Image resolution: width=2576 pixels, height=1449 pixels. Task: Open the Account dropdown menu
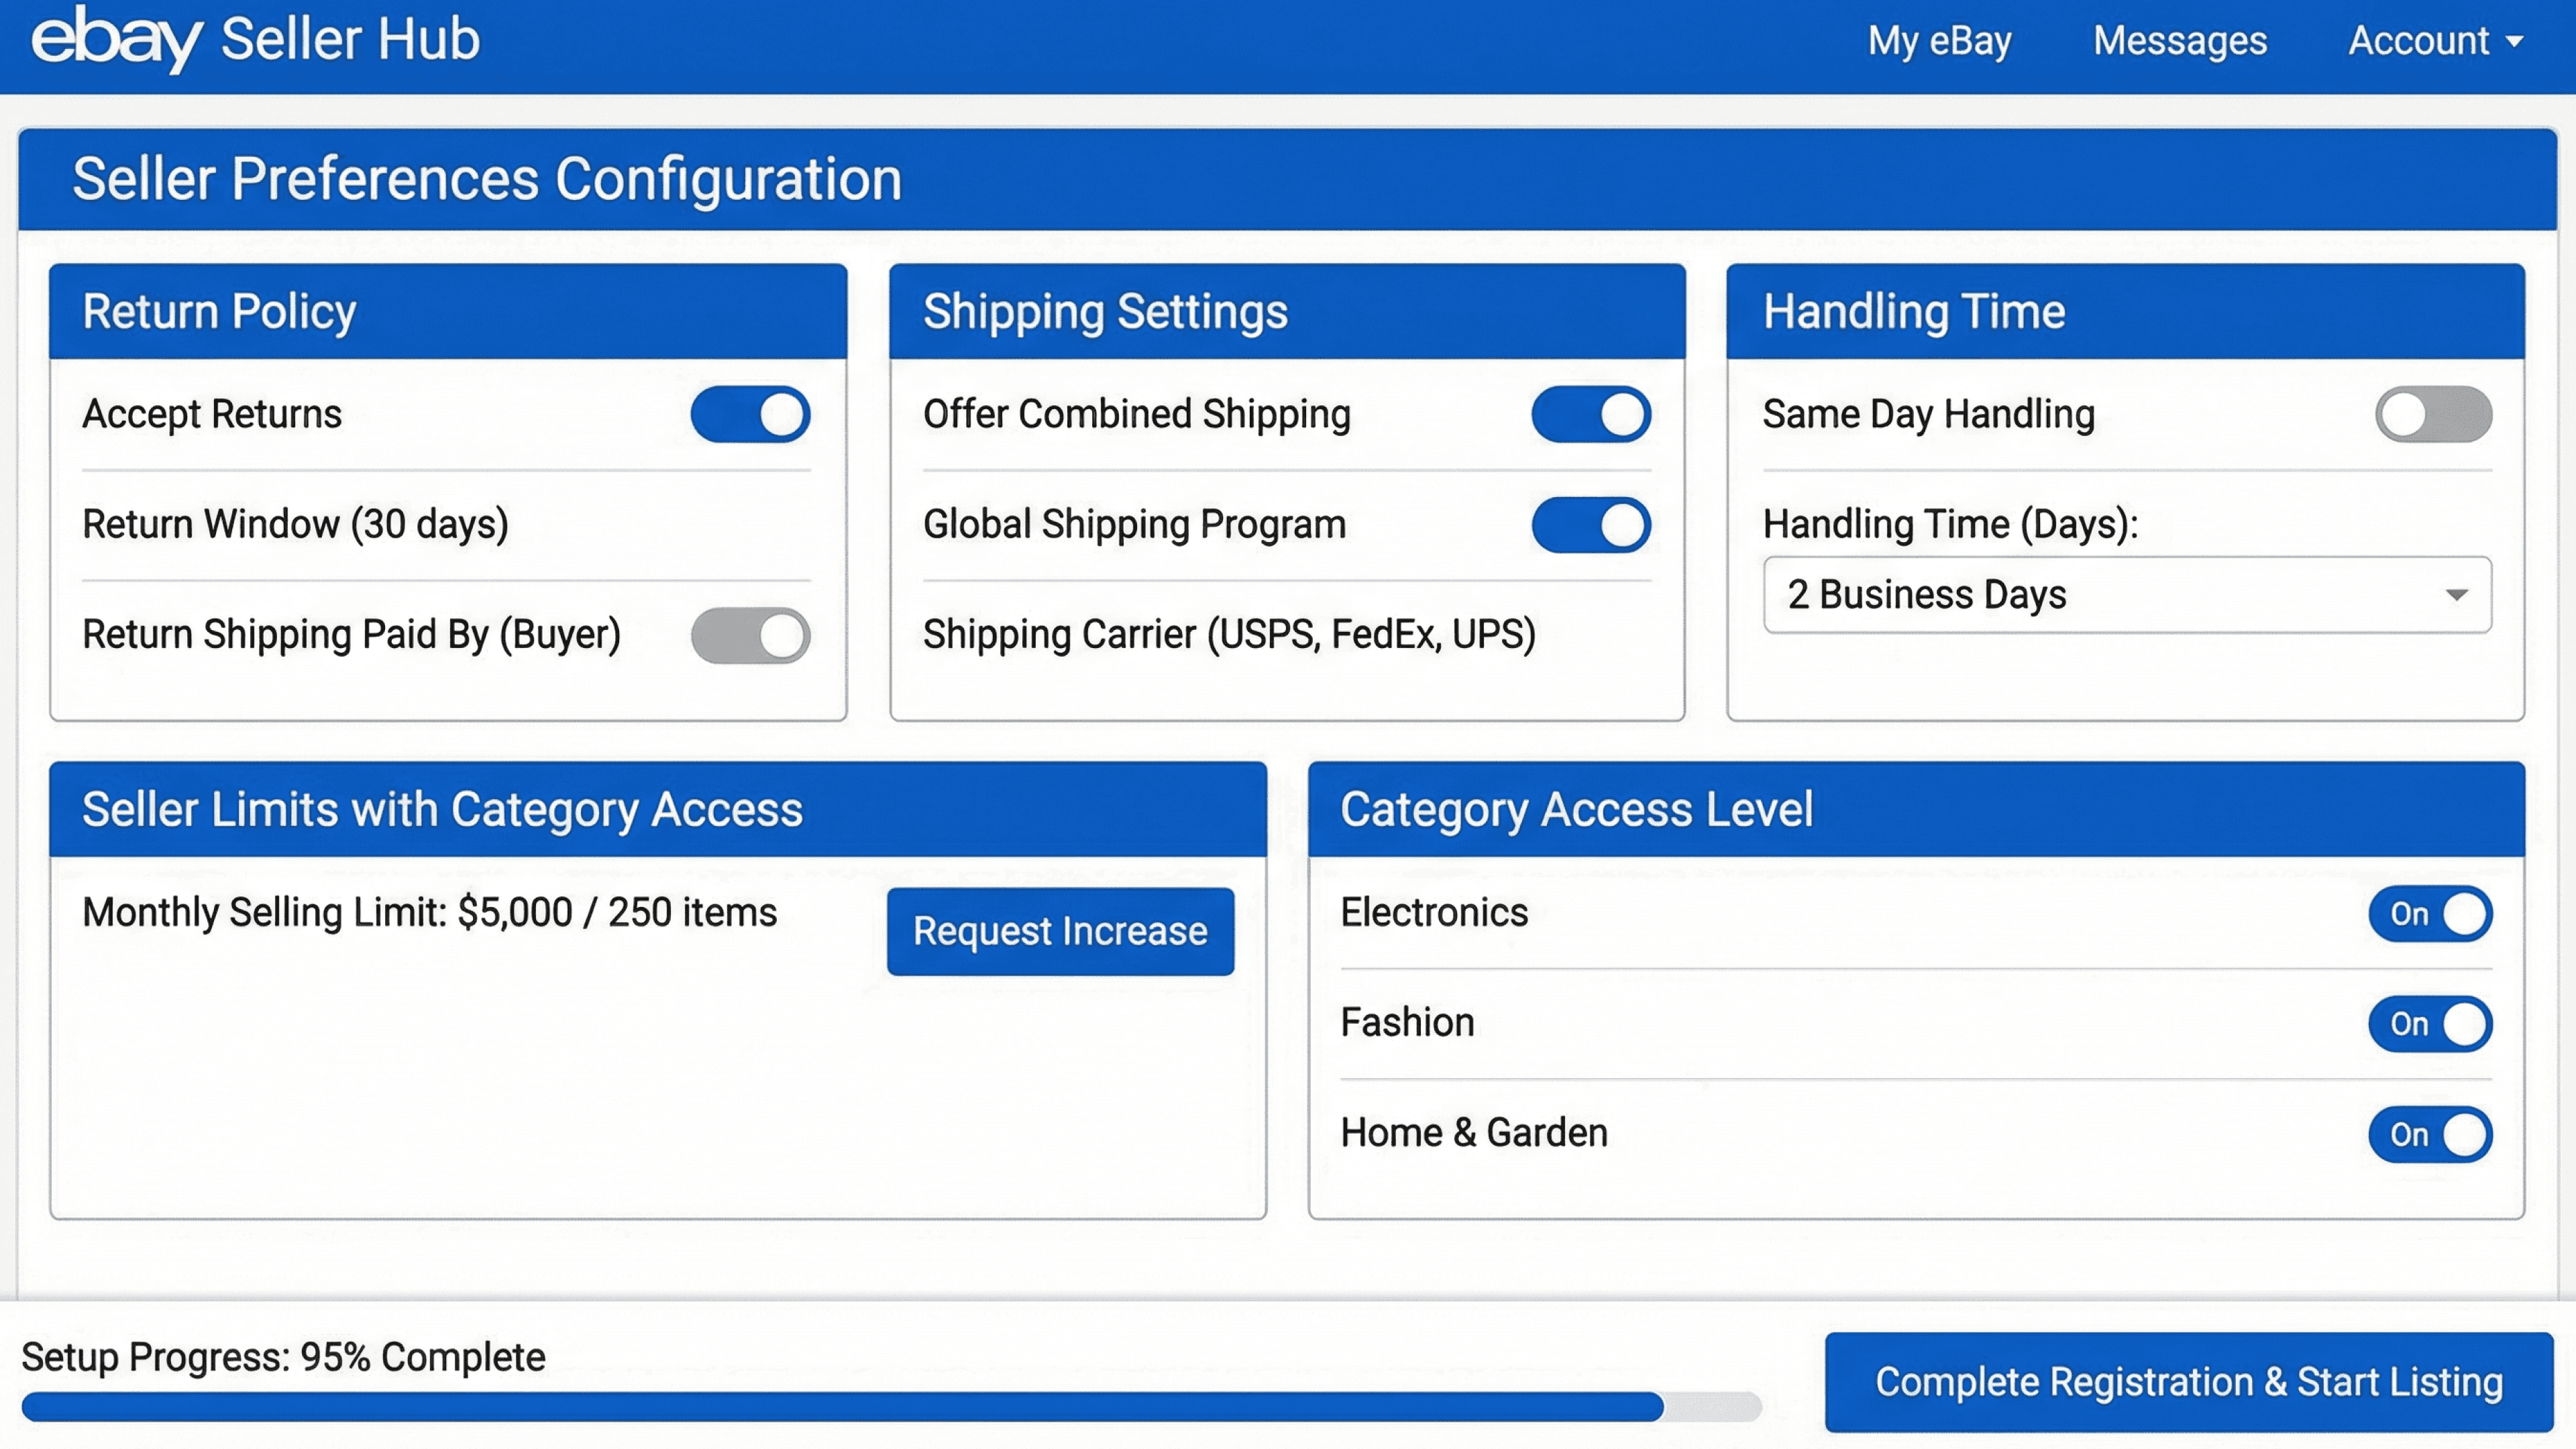pyautogui.click(x=2435, y=41)
